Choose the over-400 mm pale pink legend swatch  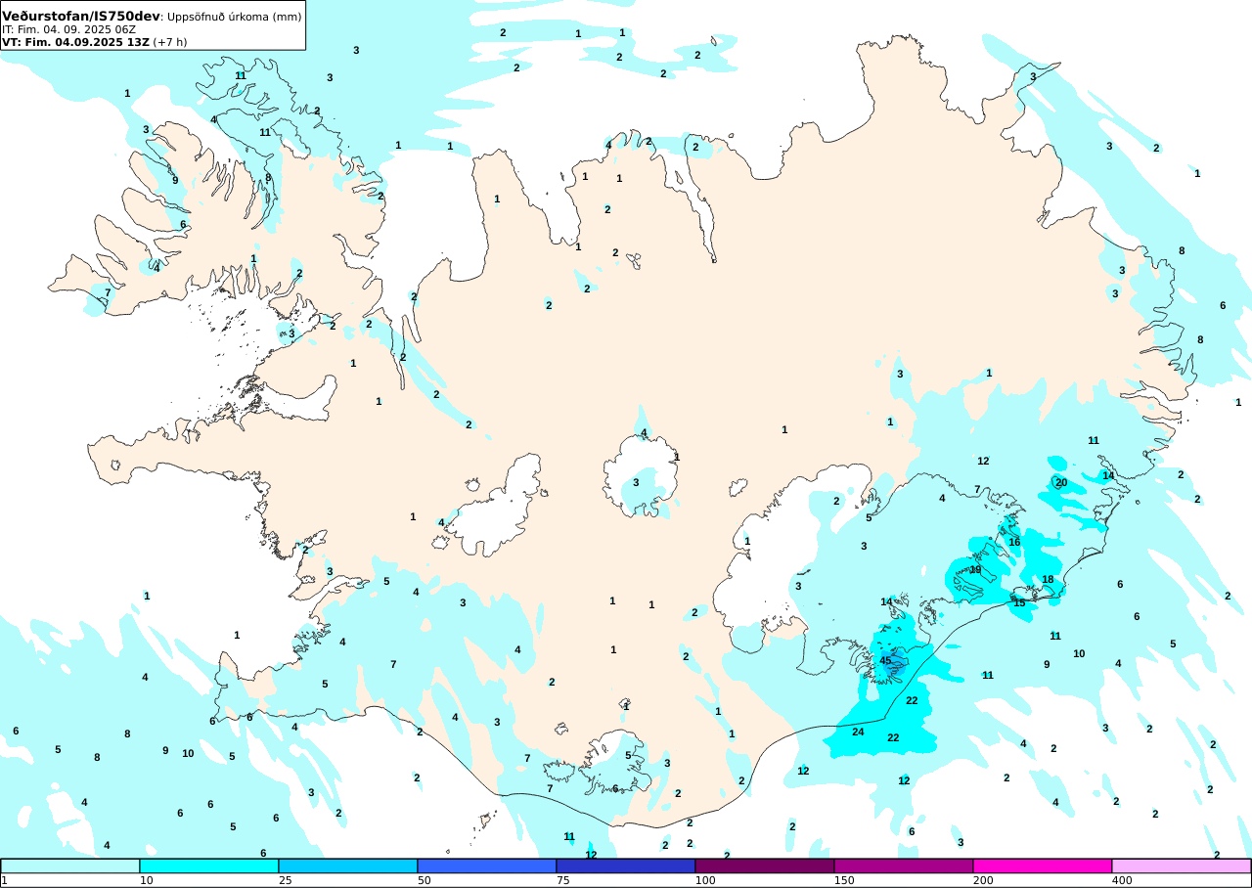[1182, 866]
